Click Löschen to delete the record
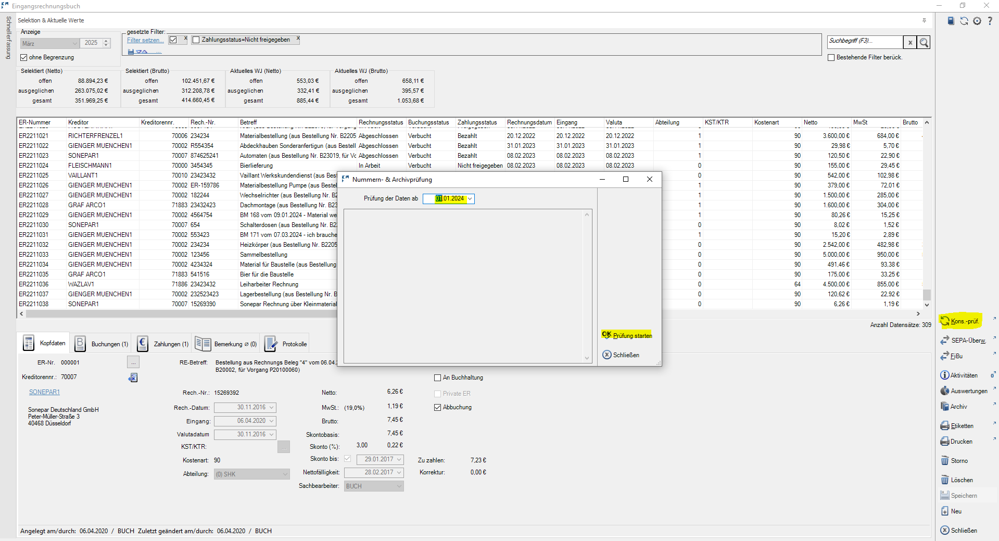The height and width of the screenshot is (541, 999). tap(957, 480)
